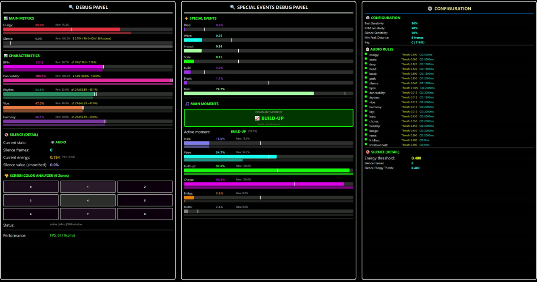Toggle the green dot for the drop rule

pyautogui.click(x=366, y=64)
